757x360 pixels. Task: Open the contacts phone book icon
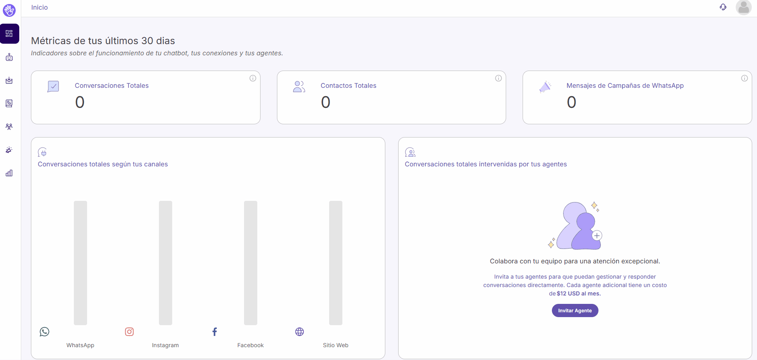tap(9, 103)
